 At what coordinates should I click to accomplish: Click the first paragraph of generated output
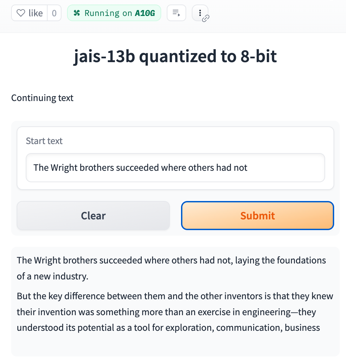171,268
